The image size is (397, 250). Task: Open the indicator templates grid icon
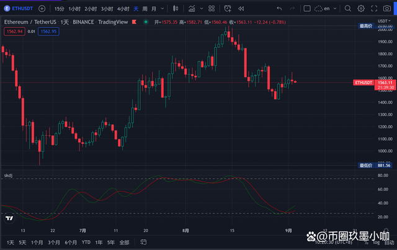click(212, 9)
